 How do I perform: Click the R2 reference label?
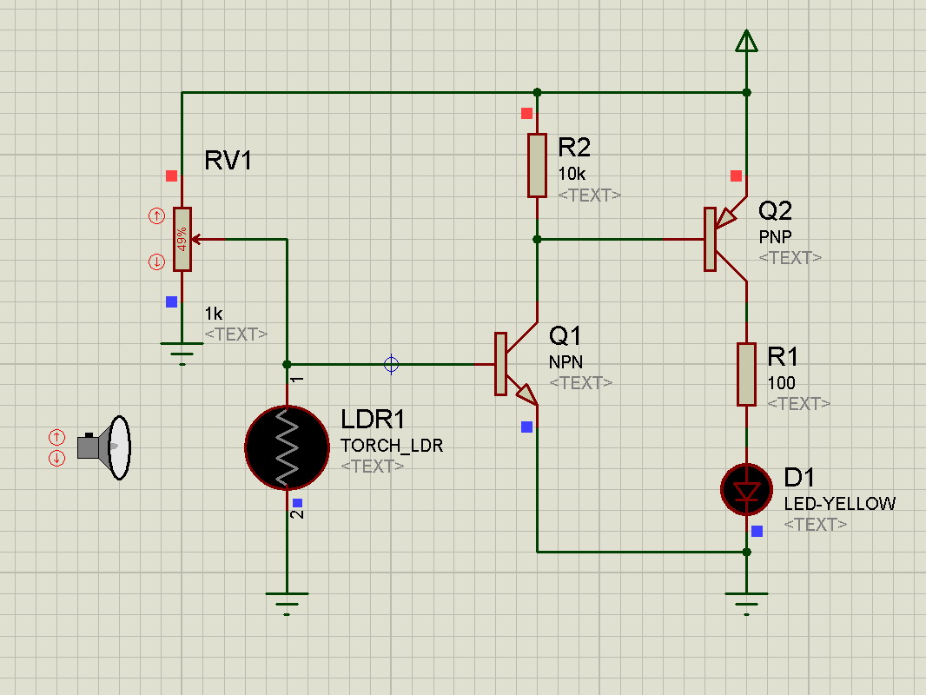click(x=574, y=148)
